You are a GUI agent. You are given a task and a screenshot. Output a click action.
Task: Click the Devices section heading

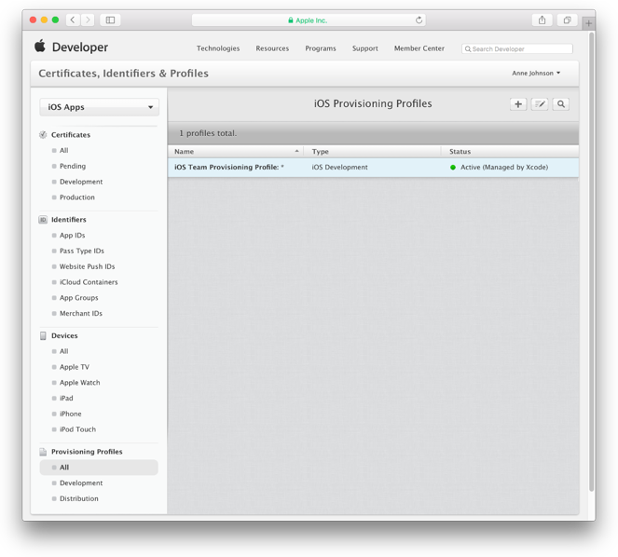pos(64,335)
